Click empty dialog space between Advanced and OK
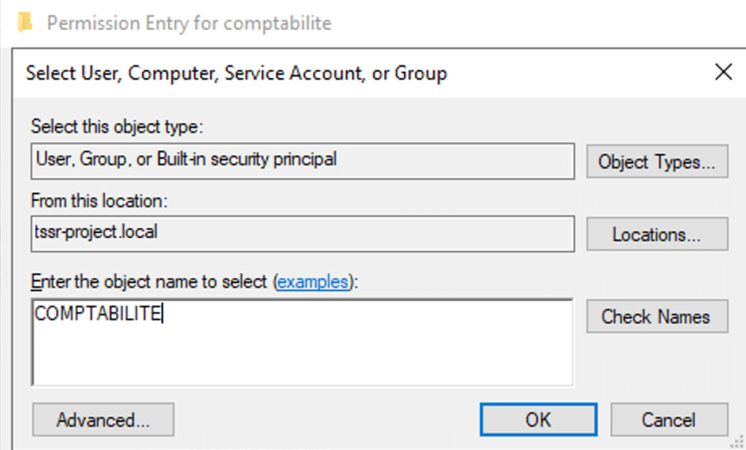 coord(328,419)
